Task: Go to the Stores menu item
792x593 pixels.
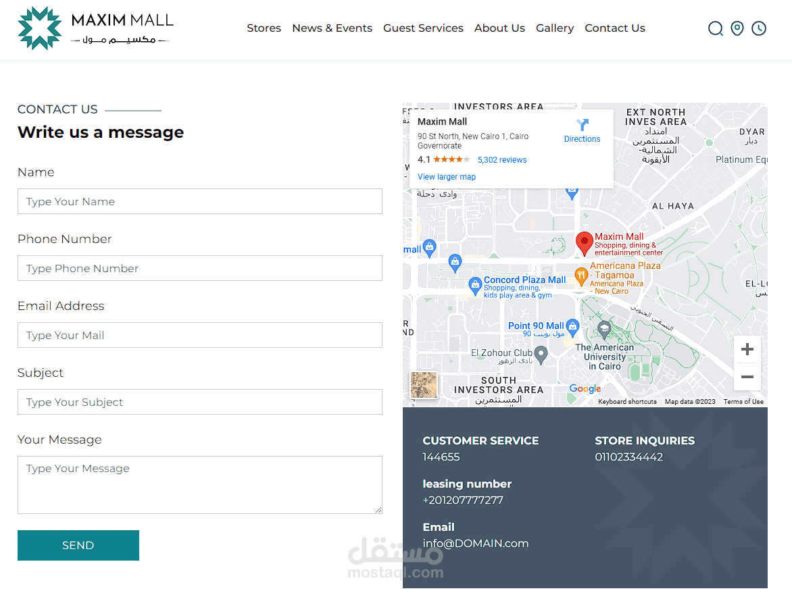Action: click(264, 28)
